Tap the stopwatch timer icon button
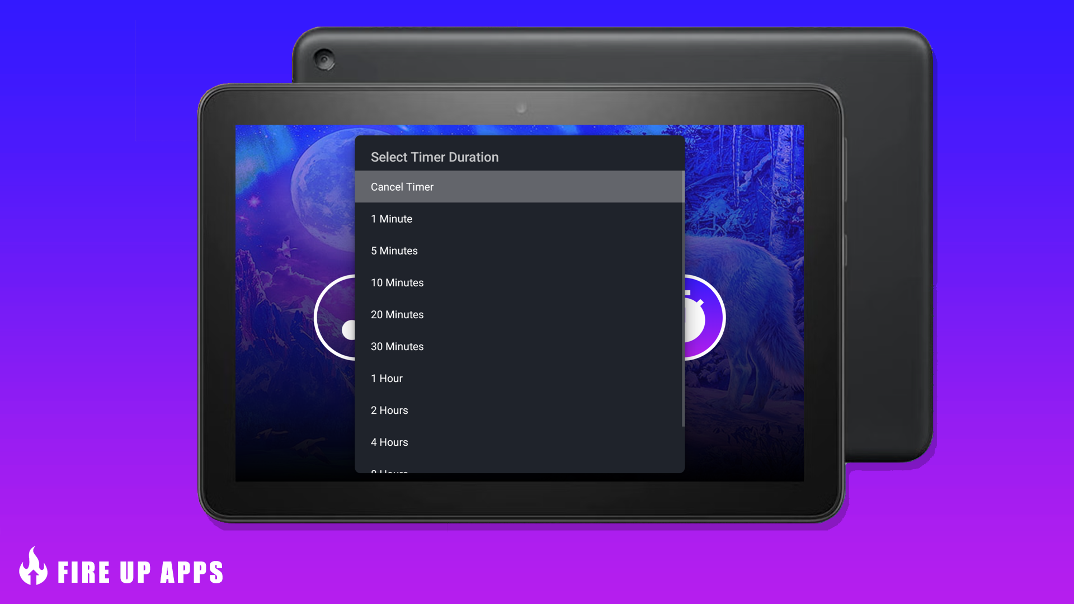Viewport: 1074px width, 604px height. pos(704,318)
